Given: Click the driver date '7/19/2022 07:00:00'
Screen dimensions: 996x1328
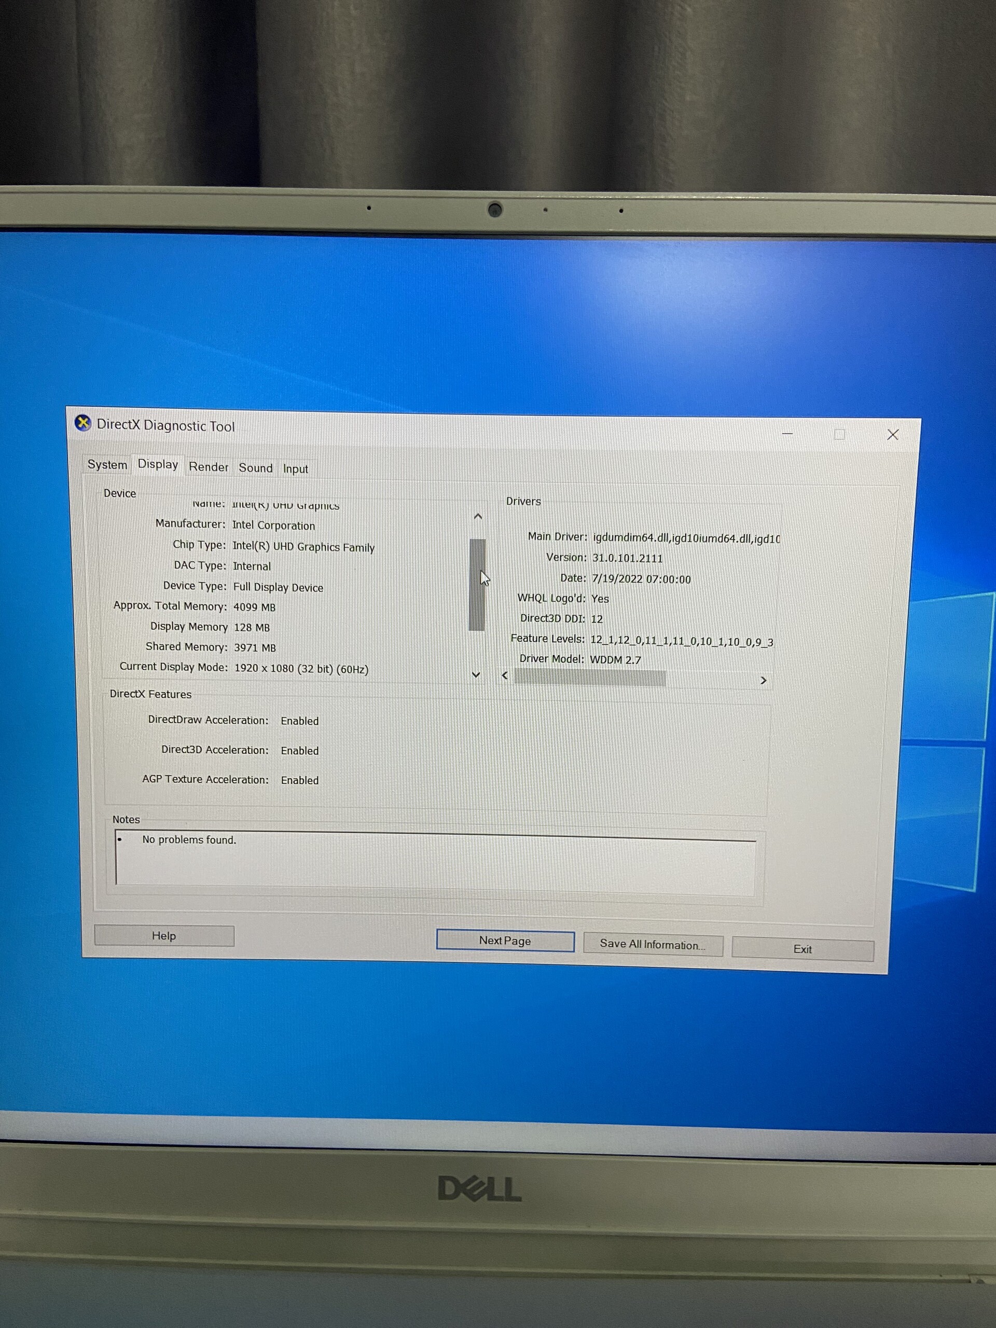Looking at the screenshot, I should coord(641,579).
